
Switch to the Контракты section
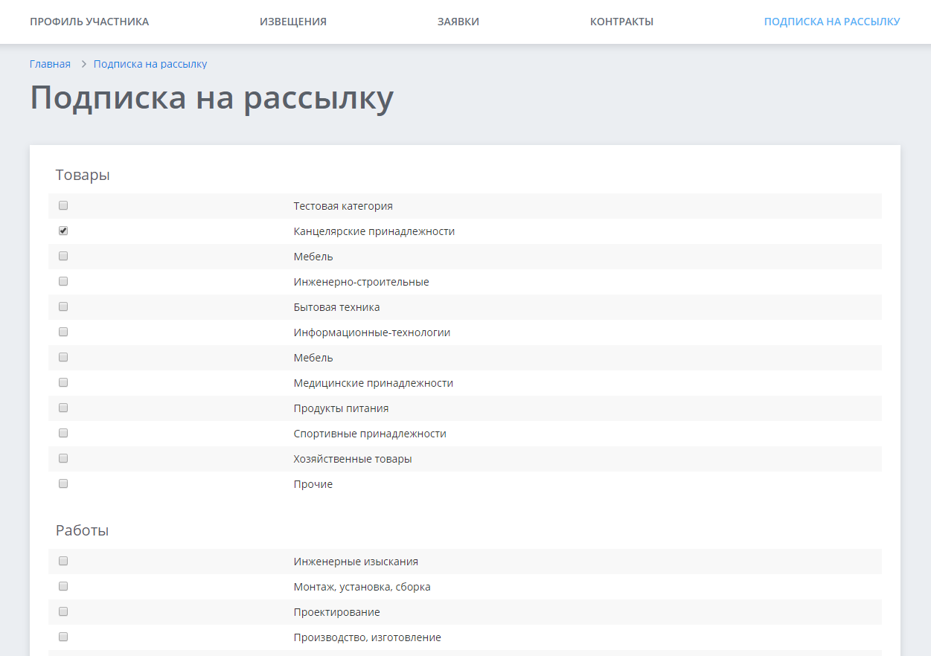(x=621, y=22)
